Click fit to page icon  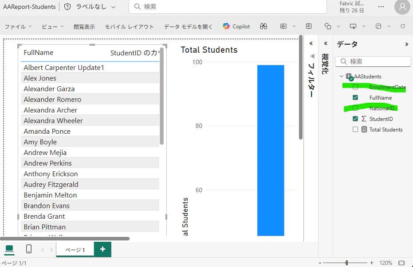[401, 263]
